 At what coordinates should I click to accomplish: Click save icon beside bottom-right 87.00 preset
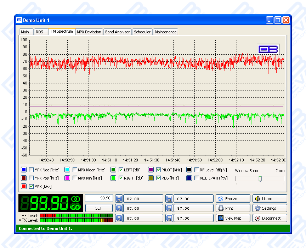[x=169, y=218]
